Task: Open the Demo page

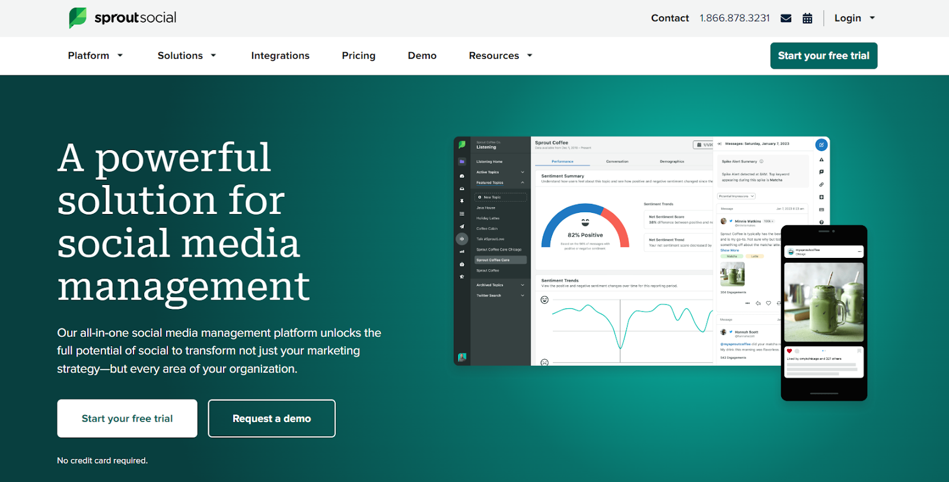Action: [x=422, y=56]
